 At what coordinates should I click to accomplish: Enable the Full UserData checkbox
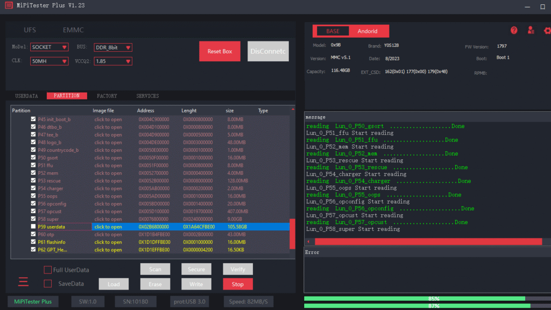(x=47, y=270)
